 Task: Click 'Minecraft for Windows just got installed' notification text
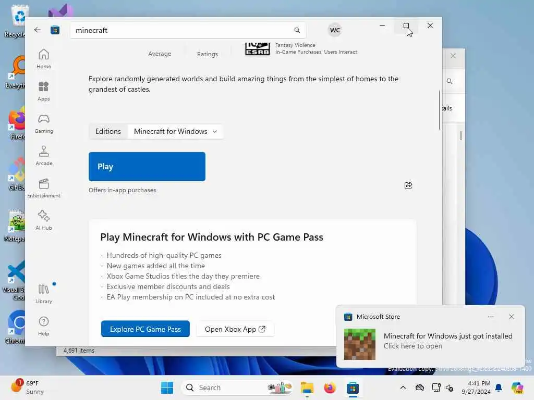click(x=448, y=336)
